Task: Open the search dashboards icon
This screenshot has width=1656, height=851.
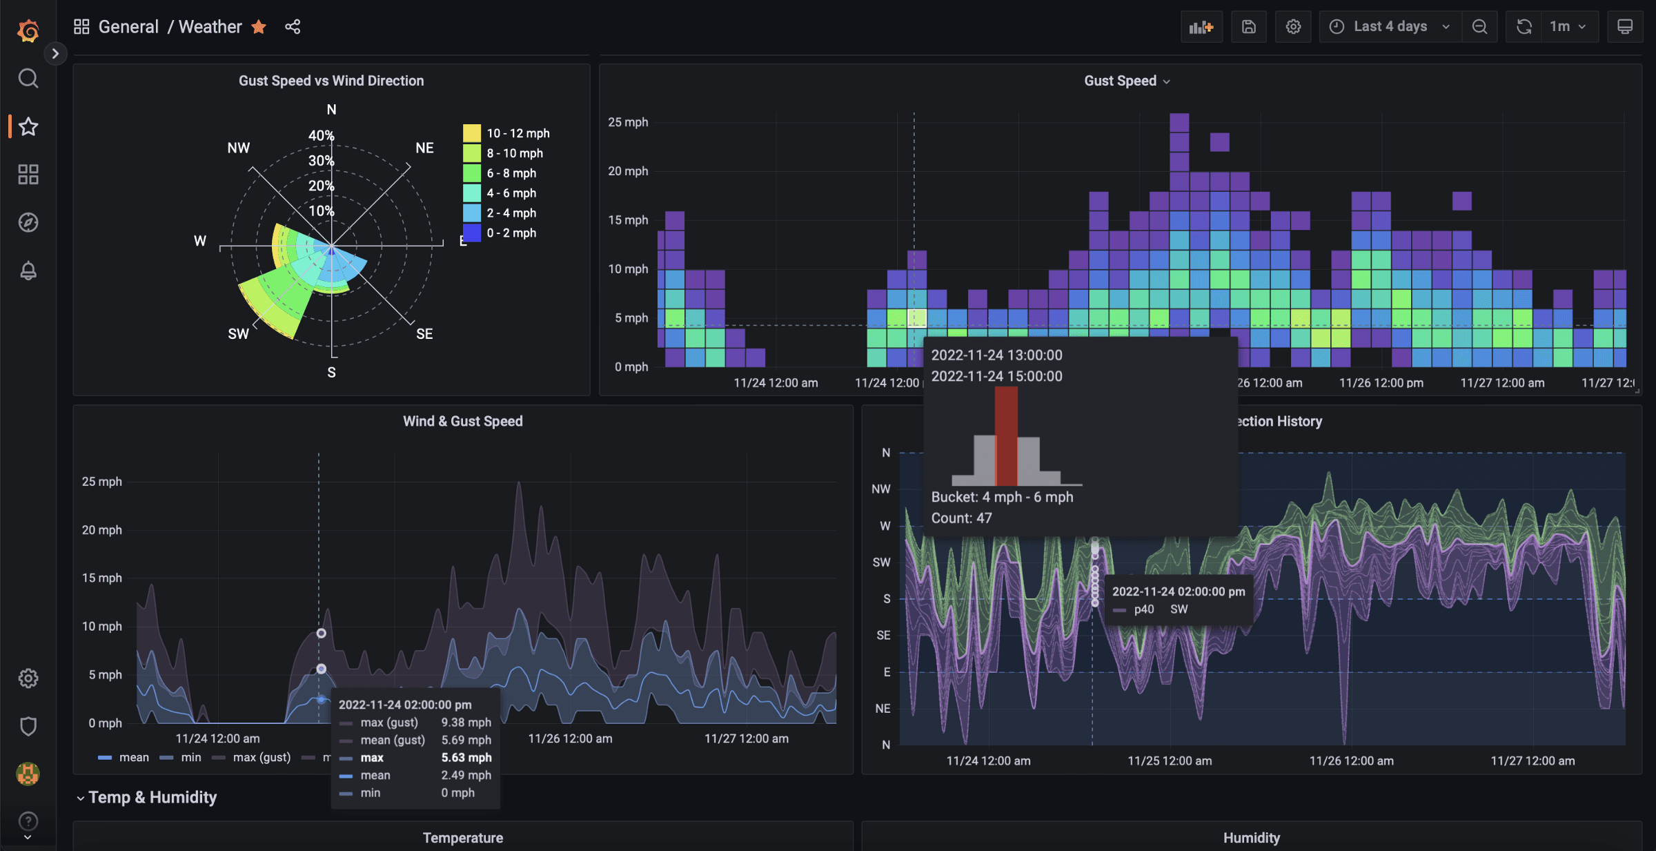Action: click(28, 78)
